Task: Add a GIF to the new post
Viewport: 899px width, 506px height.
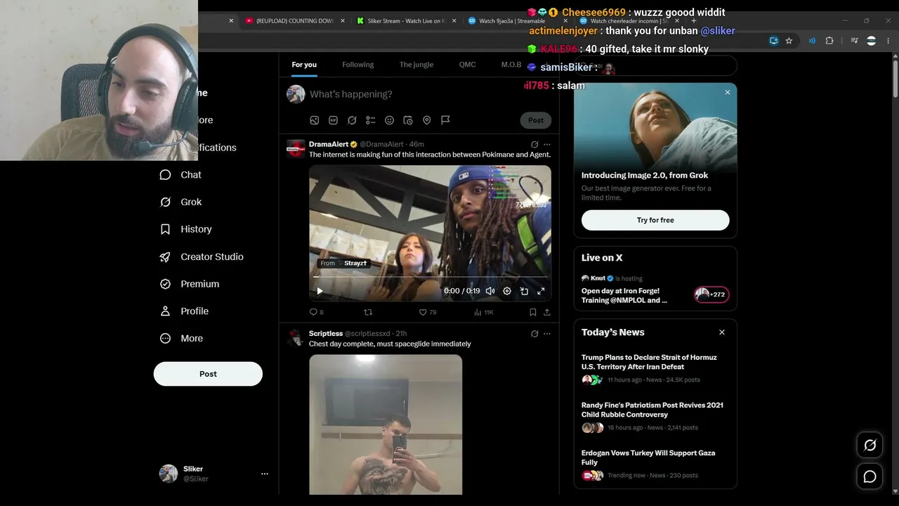Action: point(334,120)
